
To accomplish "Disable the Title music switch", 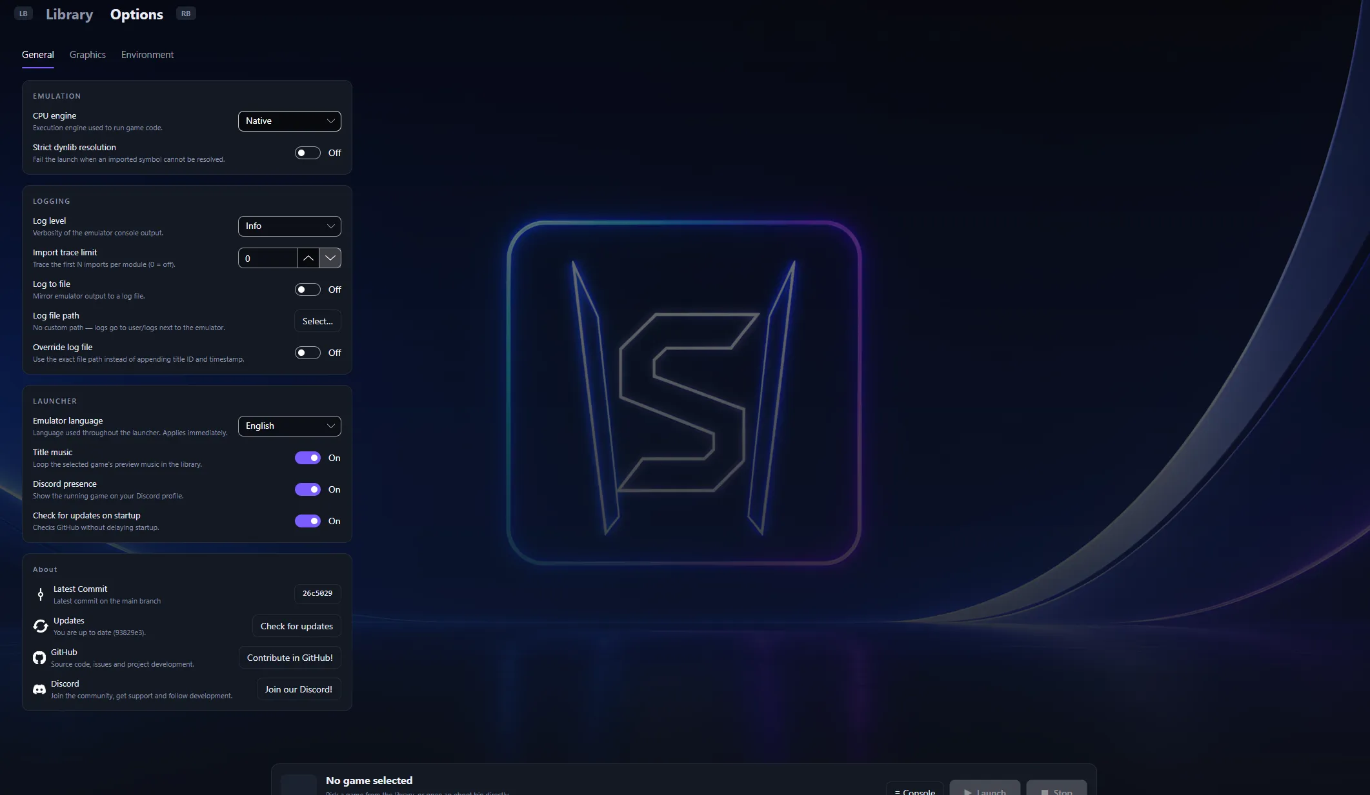I will click(x=308, y=458).
